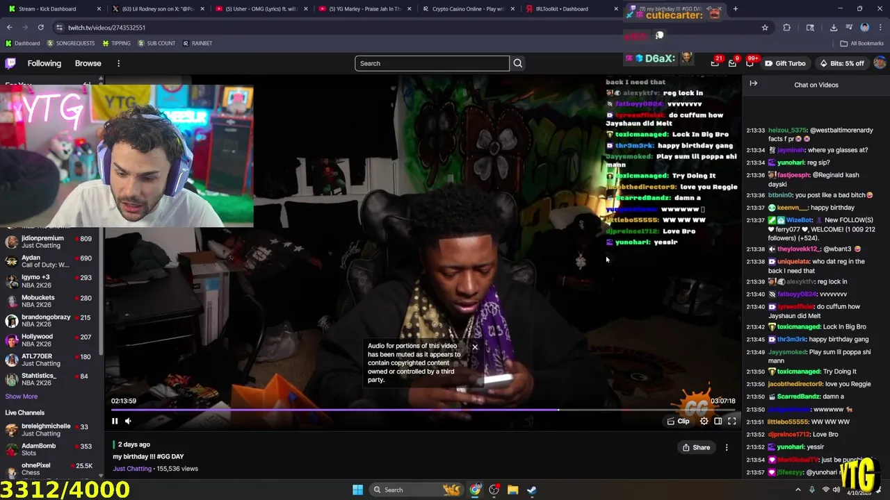Open the browser downloads icon

tap(834, 27)
